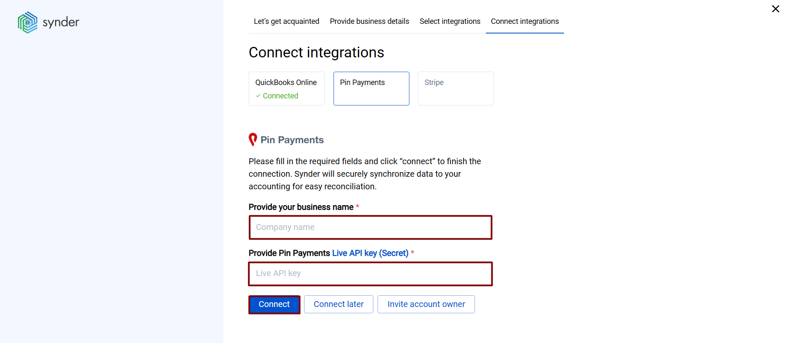Image resolution: width=787 pixels, height=343 pixels.
Task: Open the Select integrations tab
Action: coord(450,21)
